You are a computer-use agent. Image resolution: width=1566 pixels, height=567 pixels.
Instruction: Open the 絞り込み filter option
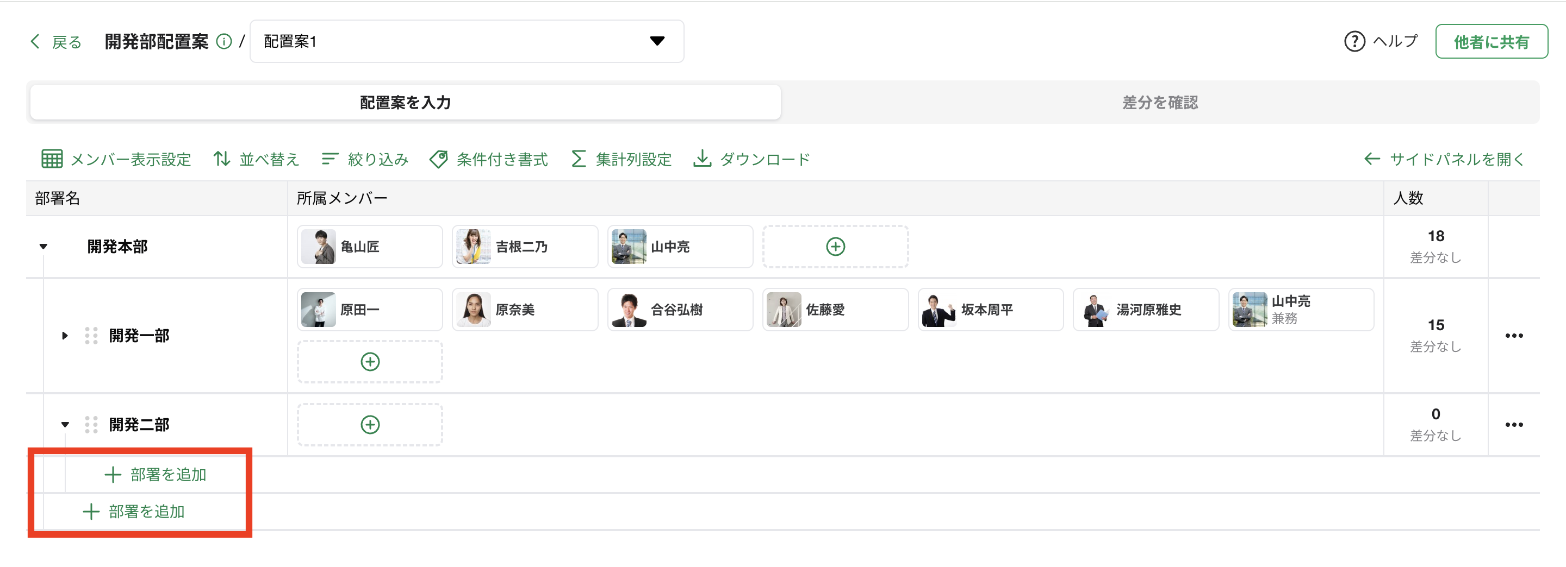point(365,159)
